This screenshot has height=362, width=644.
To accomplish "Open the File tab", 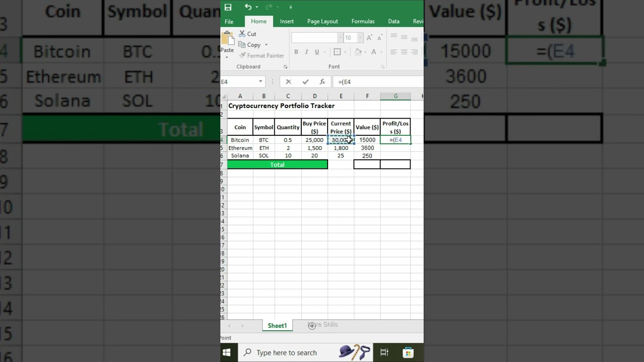I will (x=229, y=22).
